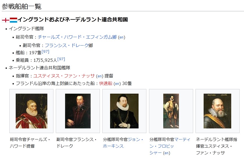This screenshot has width=244, height=158.
Task: Open the red 快速船 link
Action: tap(106, 83)
